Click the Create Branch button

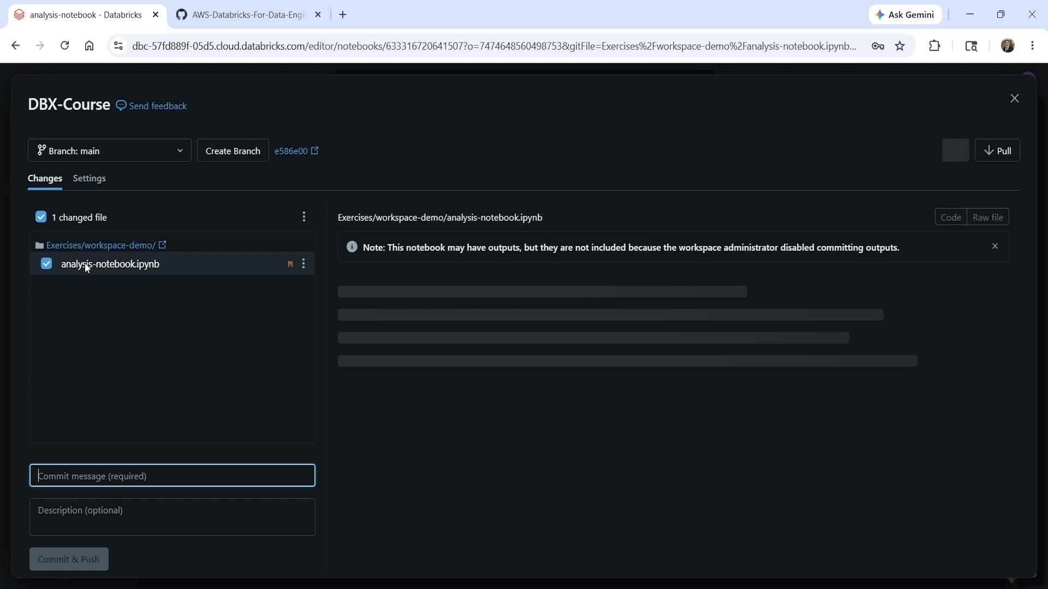pos(233,151)
